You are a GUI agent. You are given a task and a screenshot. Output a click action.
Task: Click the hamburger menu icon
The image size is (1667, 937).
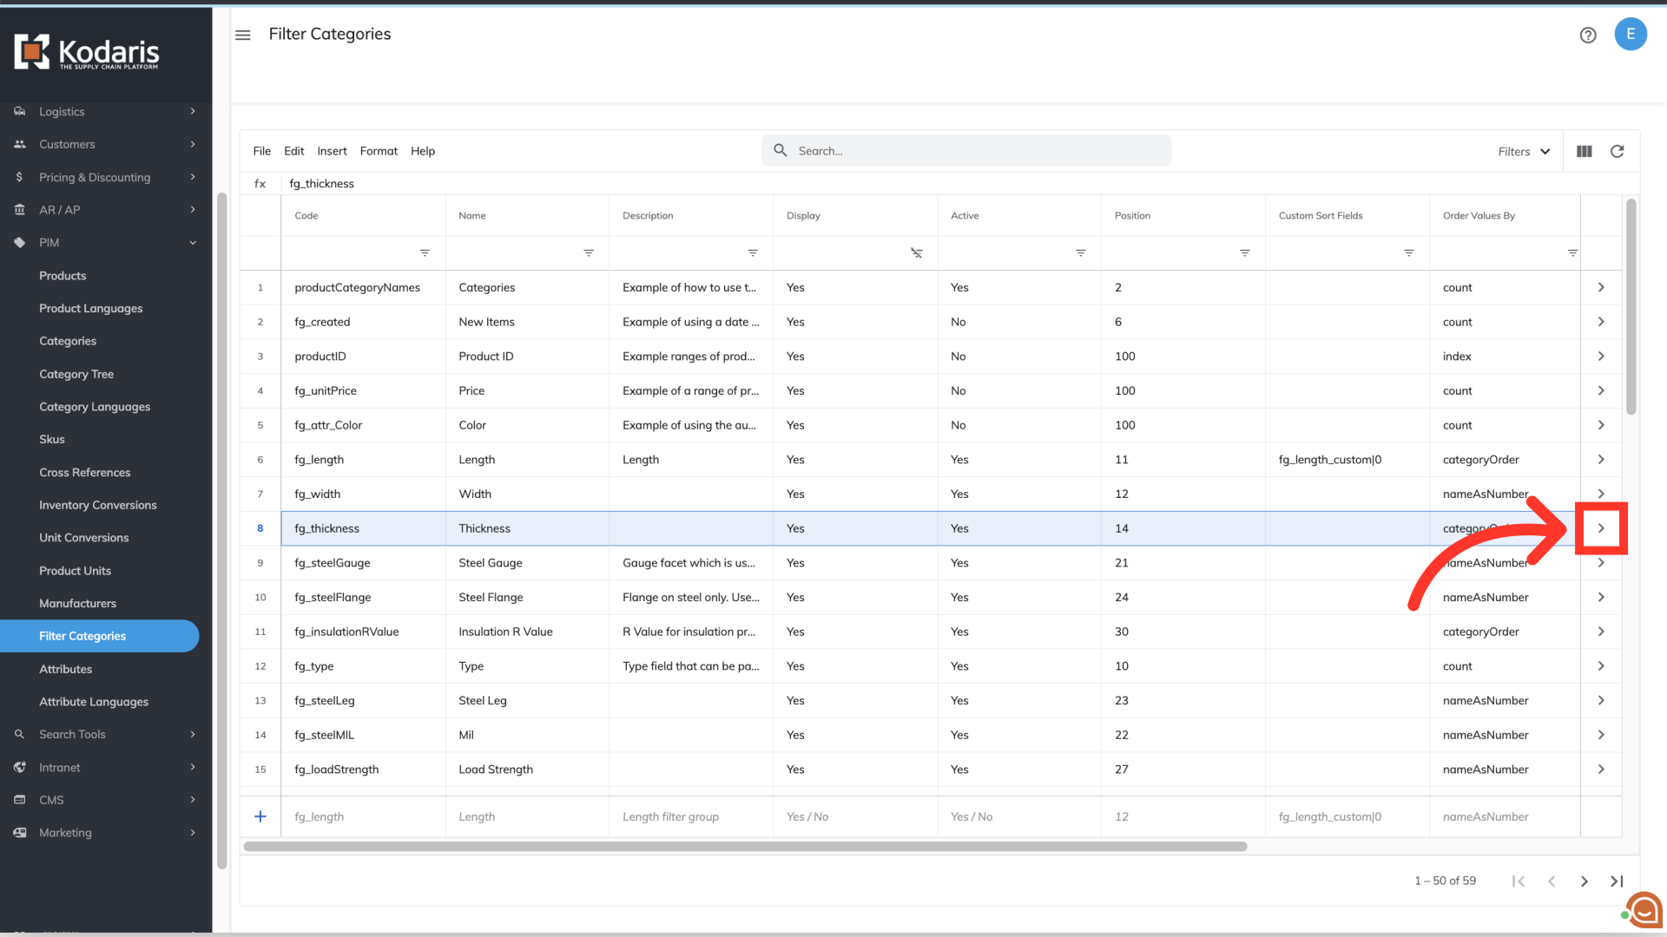point(243,35)
